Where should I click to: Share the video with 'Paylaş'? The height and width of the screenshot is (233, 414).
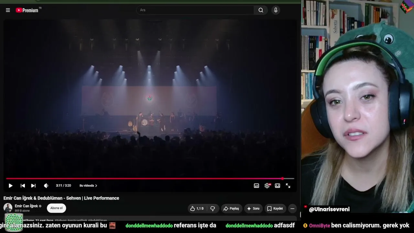(x=232, y=208)
